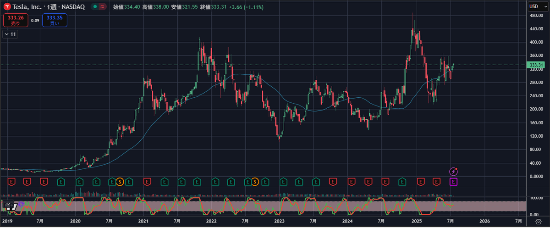Click the 100.00 oscillator axis label

coord(536,198)
